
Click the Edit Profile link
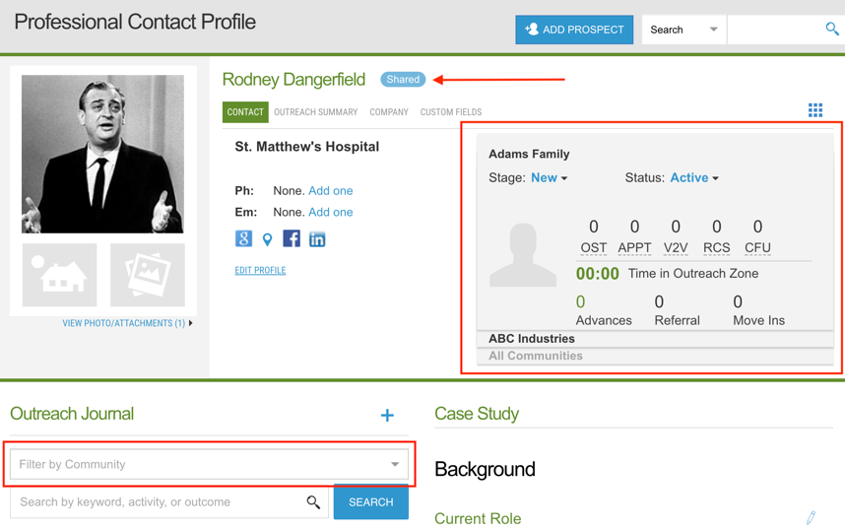pyautogui.click(x=260, y=270)
